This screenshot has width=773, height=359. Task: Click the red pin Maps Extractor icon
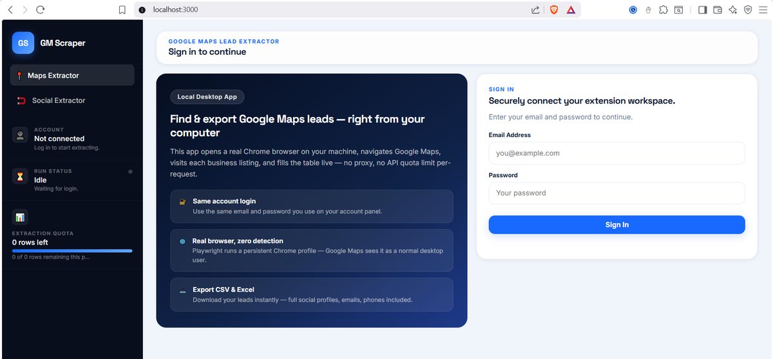coord(20,76)
